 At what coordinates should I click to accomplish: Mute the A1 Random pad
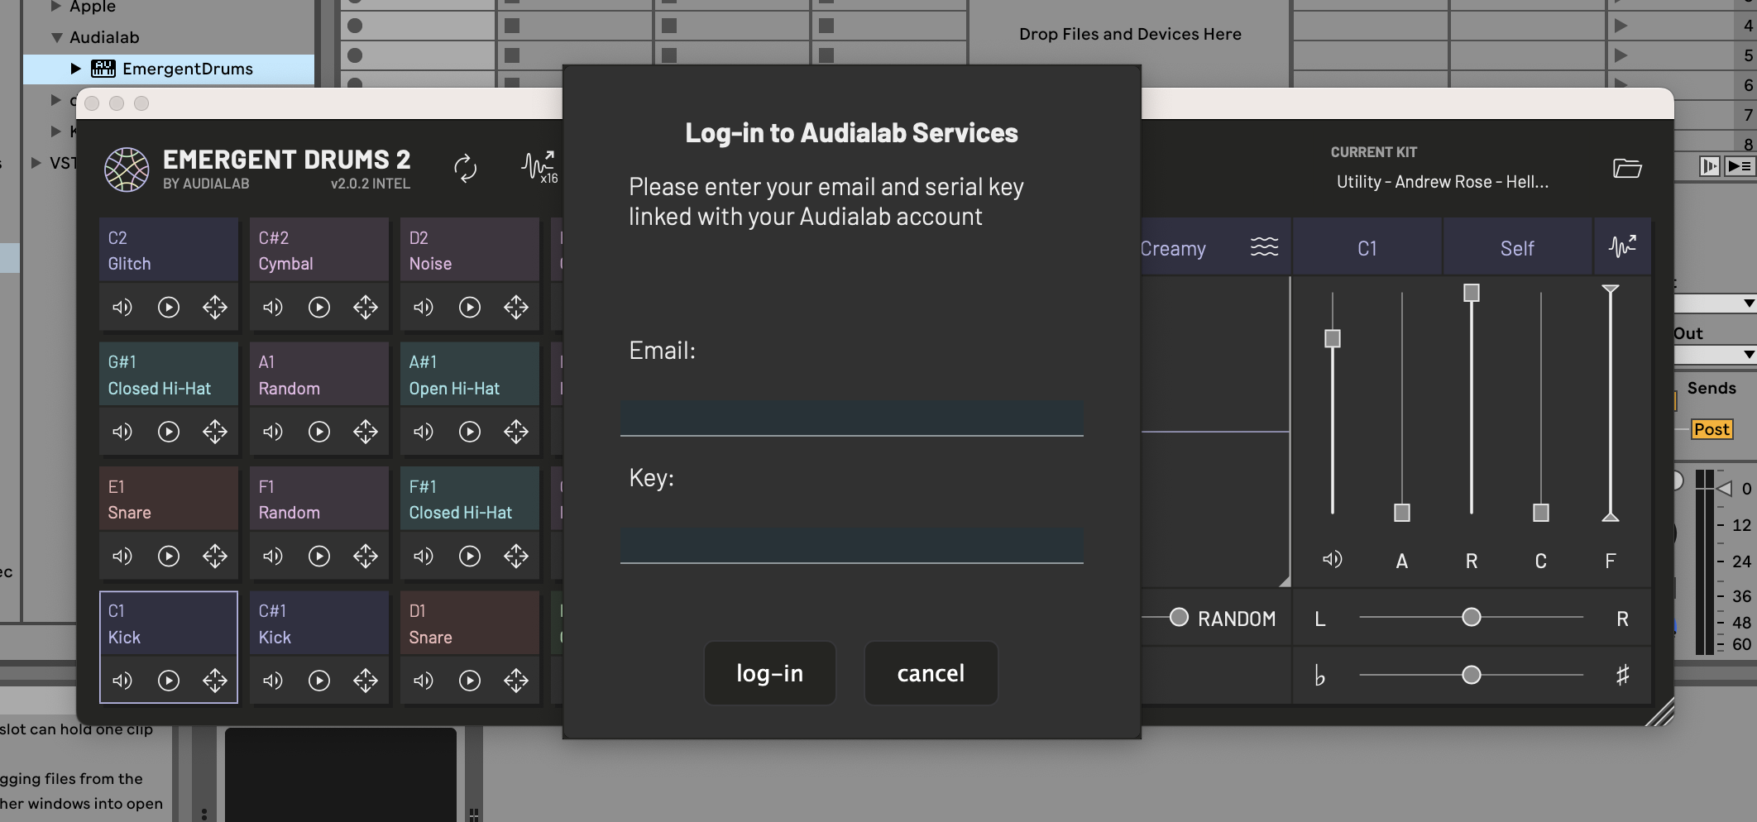pos(273,432)
